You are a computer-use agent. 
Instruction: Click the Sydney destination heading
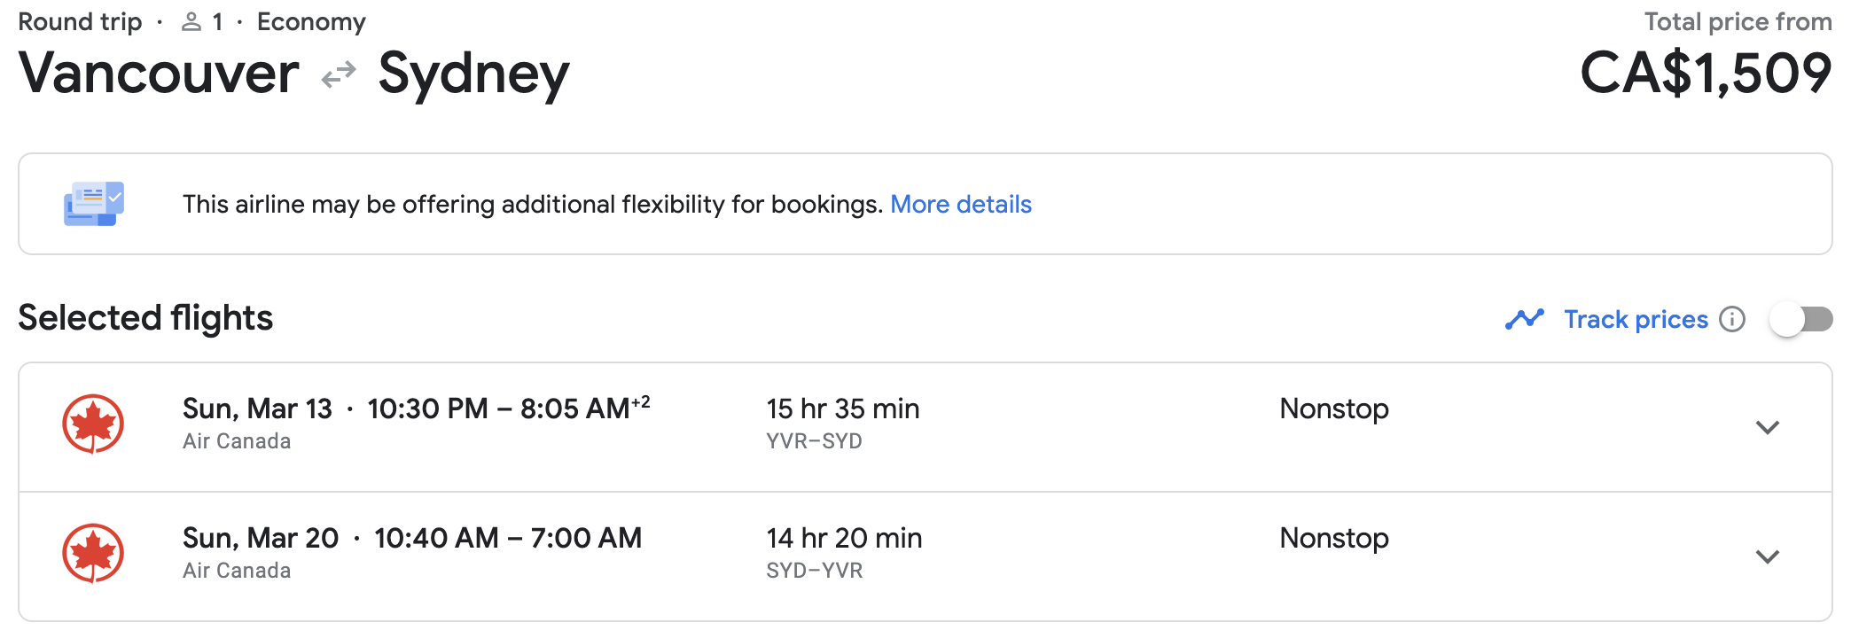click(x=473, y=74)
